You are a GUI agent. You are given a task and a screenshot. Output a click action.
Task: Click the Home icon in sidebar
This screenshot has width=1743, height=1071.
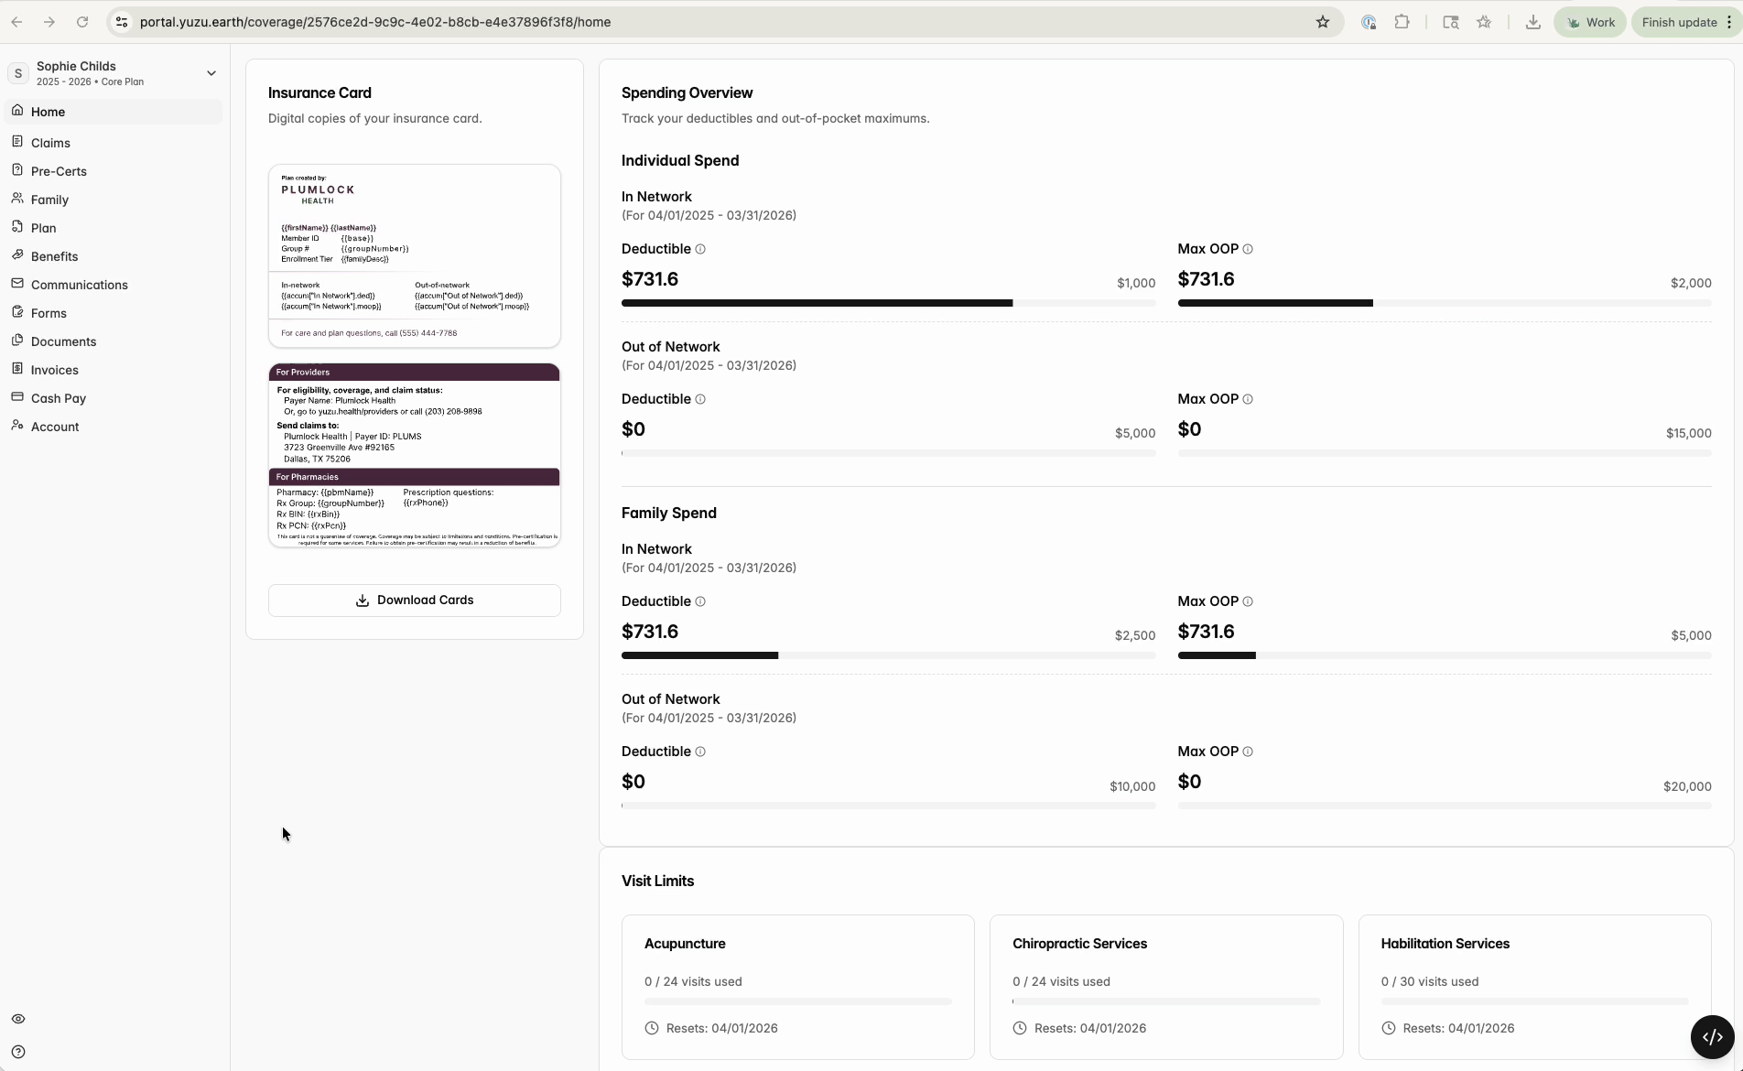click(x=17, y=111)
